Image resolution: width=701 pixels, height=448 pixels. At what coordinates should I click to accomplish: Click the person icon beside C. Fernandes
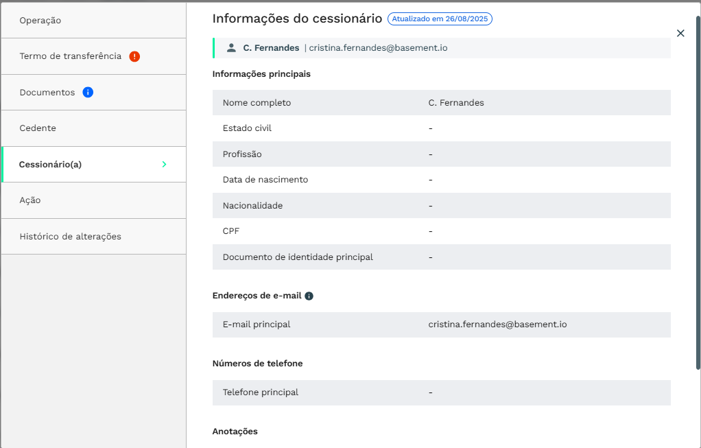[231, 48]
